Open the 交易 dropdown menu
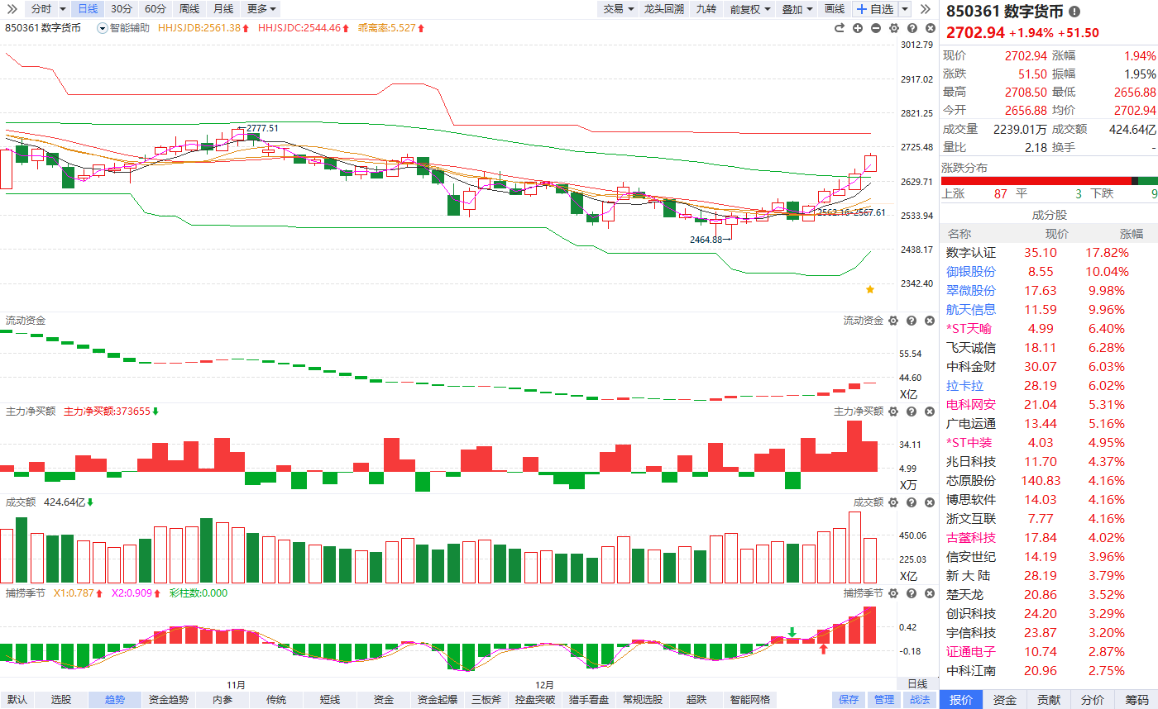This screenshot has width=1158, height=709. tap(619, 9)
